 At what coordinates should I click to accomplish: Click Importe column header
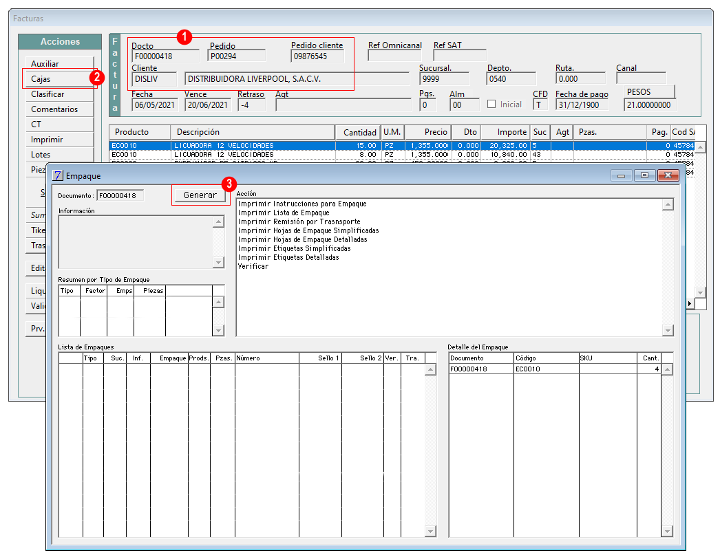coord(505,132)
